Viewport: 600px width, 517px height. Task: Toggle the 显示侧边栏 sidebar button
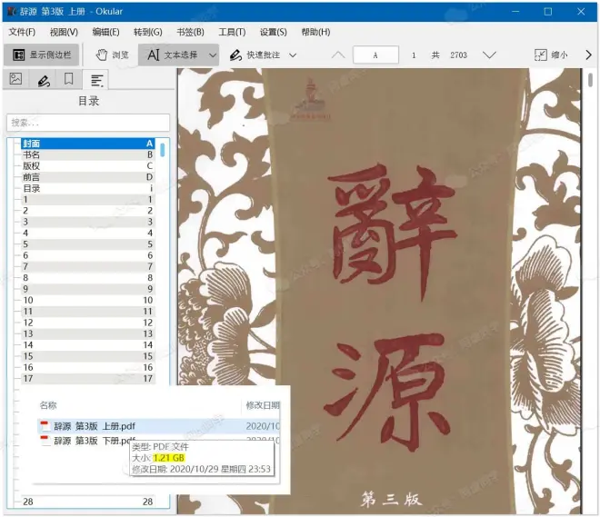41,55
